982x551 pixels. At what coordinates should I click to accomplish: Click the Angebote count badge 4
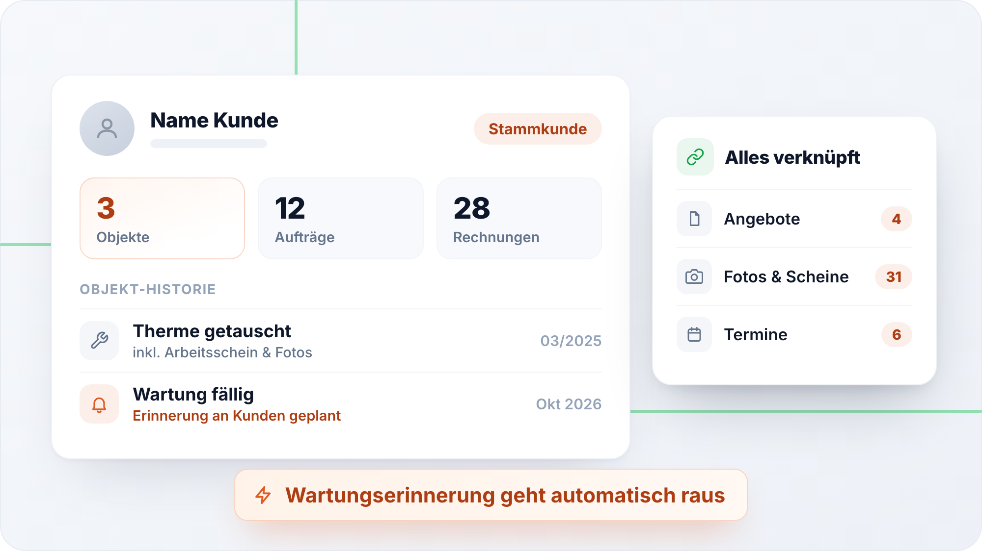(897, 219)
